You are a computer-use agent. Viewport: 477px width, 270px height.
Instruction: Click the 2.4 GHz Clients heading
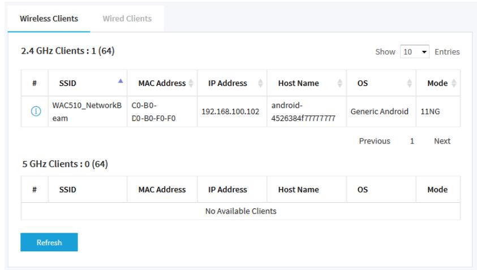[x=67, y=51]
